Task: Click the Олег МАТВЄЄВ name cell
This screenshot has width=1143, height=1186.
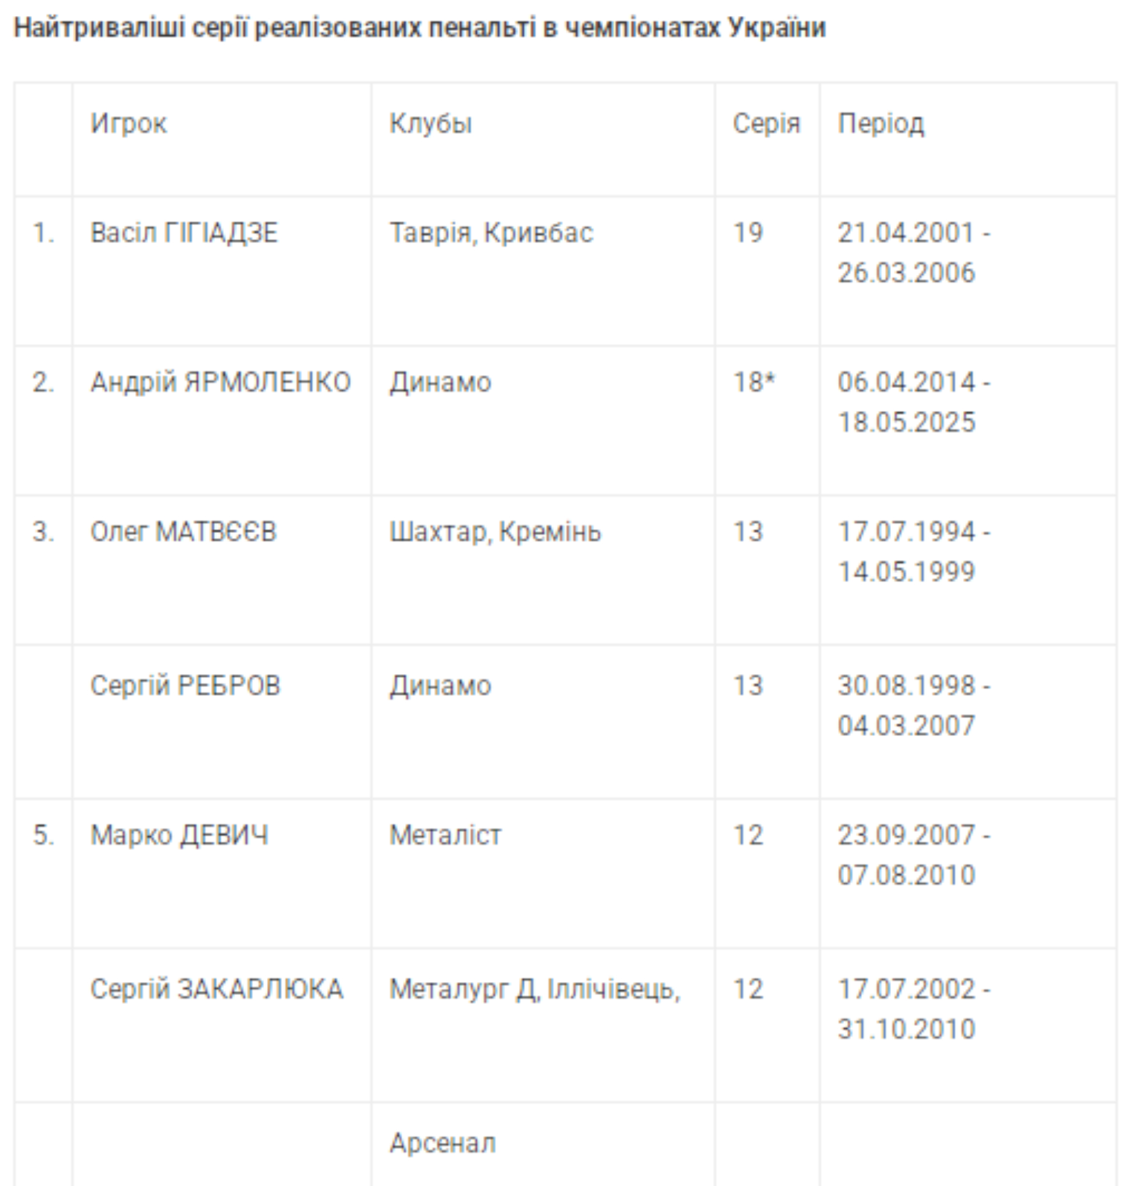Action: pos(183,531)
